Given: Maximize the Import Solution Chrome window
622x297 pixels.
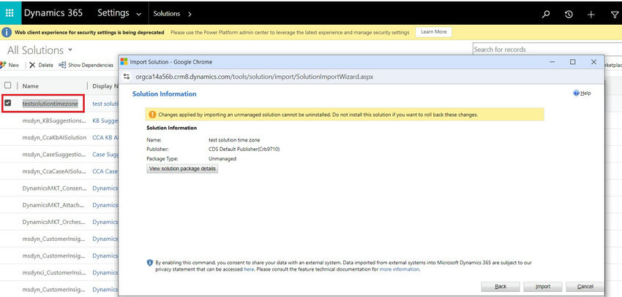Looking at the screenshot, I should click(x=572, y=62).
